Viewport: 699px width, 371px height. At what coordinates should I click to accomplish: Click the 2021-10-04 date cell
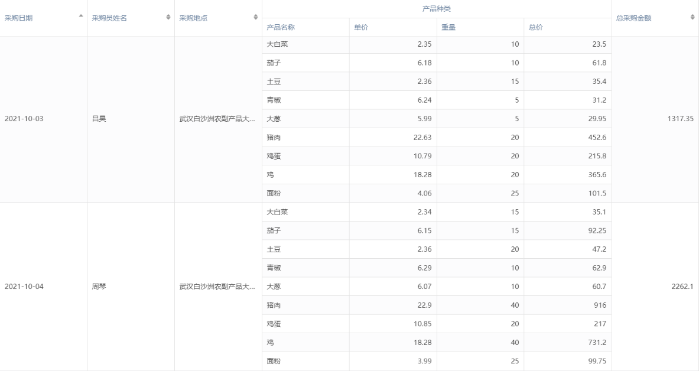[24, 287]
